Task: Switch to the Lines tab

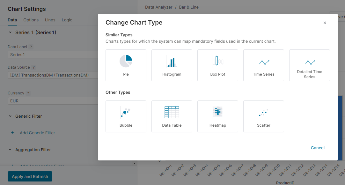Action: 50,20
